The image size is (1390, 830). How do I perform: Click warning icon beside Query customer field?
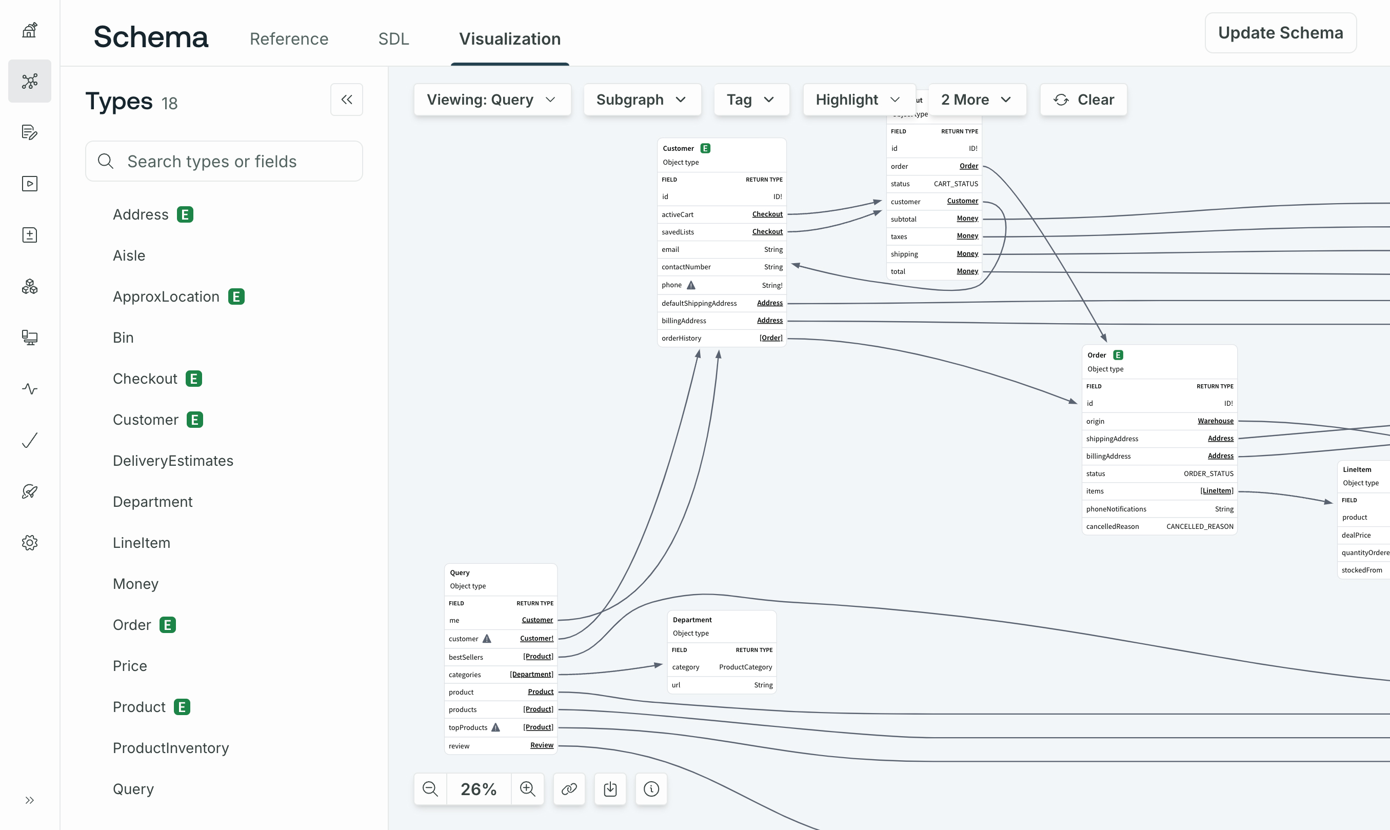pyautogui.click(x=487, y=639)
